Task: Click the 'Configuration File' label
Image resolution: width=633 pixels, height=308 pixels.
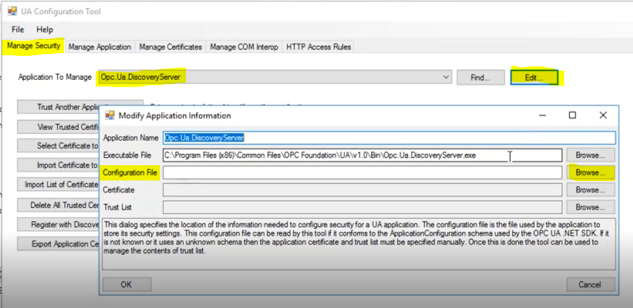Action: (131, 173)
